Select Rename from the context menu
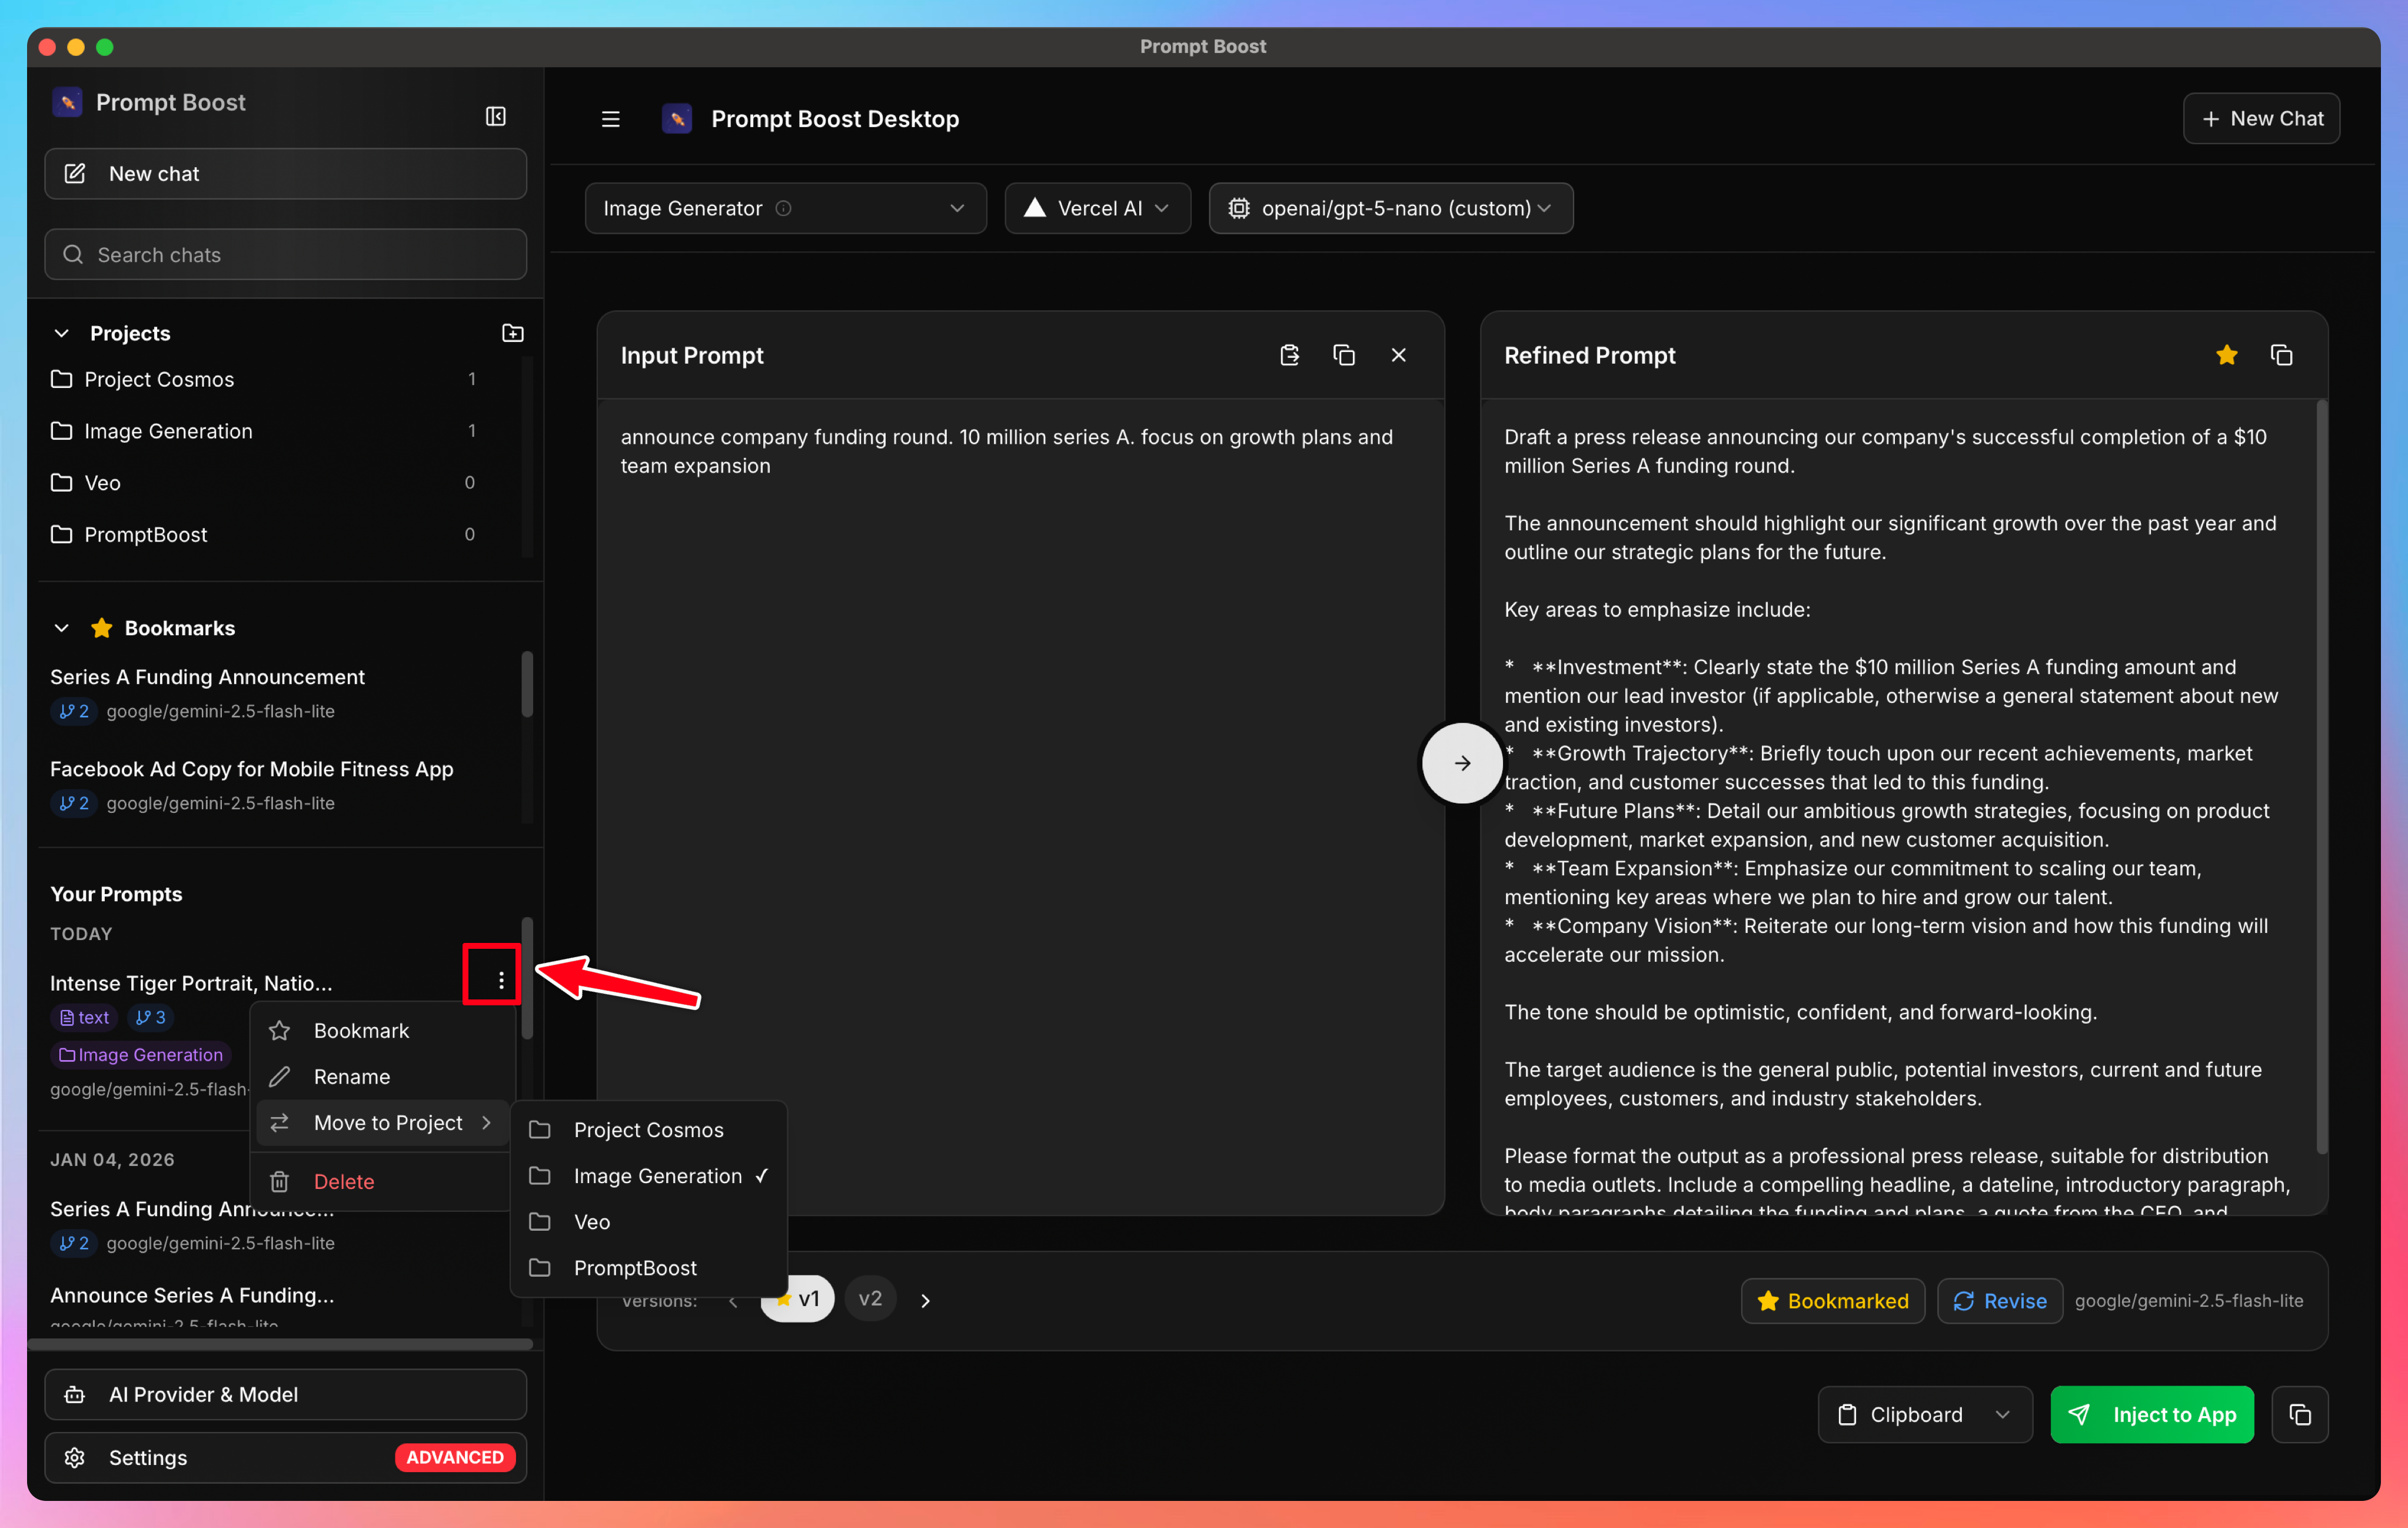Screen dimensions: 2408x1528 point(351,1076)
